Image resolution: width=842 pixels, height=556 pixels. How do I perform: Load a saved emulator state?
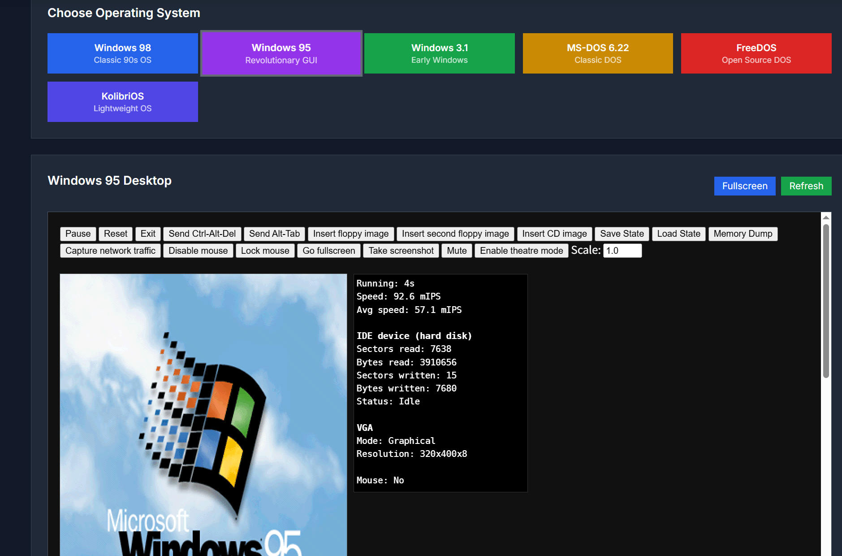(678, 234)
